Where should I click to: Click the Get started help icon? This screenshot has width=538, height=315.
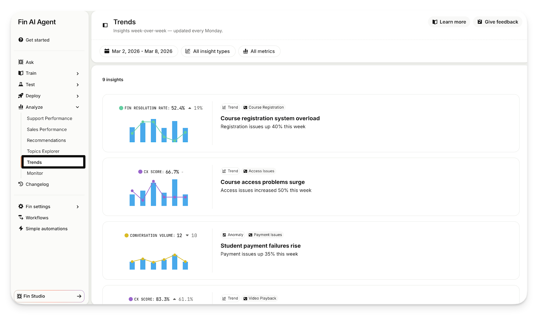[21, 40]
